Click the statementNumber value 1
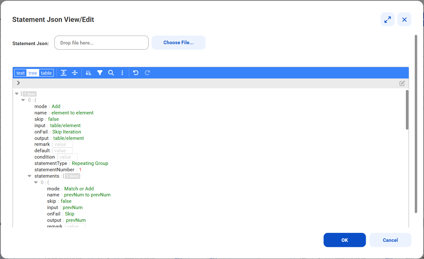The image size is (424, 259). [81, 170]
